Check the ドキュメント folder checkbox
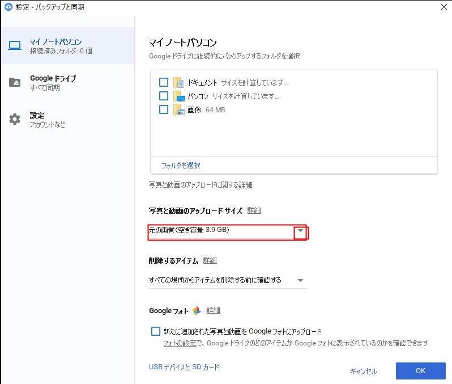 [x=164, y=82]
